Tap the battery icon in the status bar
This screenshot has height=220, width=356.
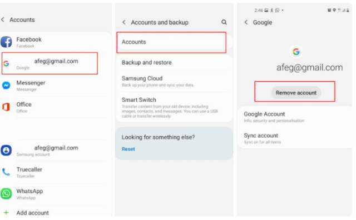pyautogui.click(x=348, y=10)
